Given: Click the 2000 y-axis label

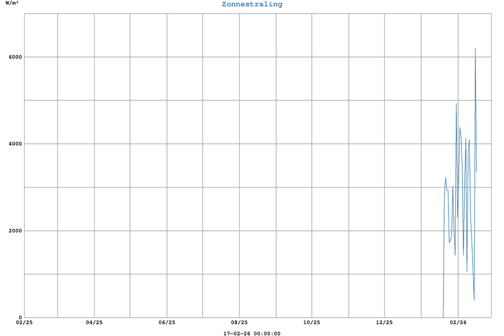Looking at the screenshot, I should tap(14, 231).
